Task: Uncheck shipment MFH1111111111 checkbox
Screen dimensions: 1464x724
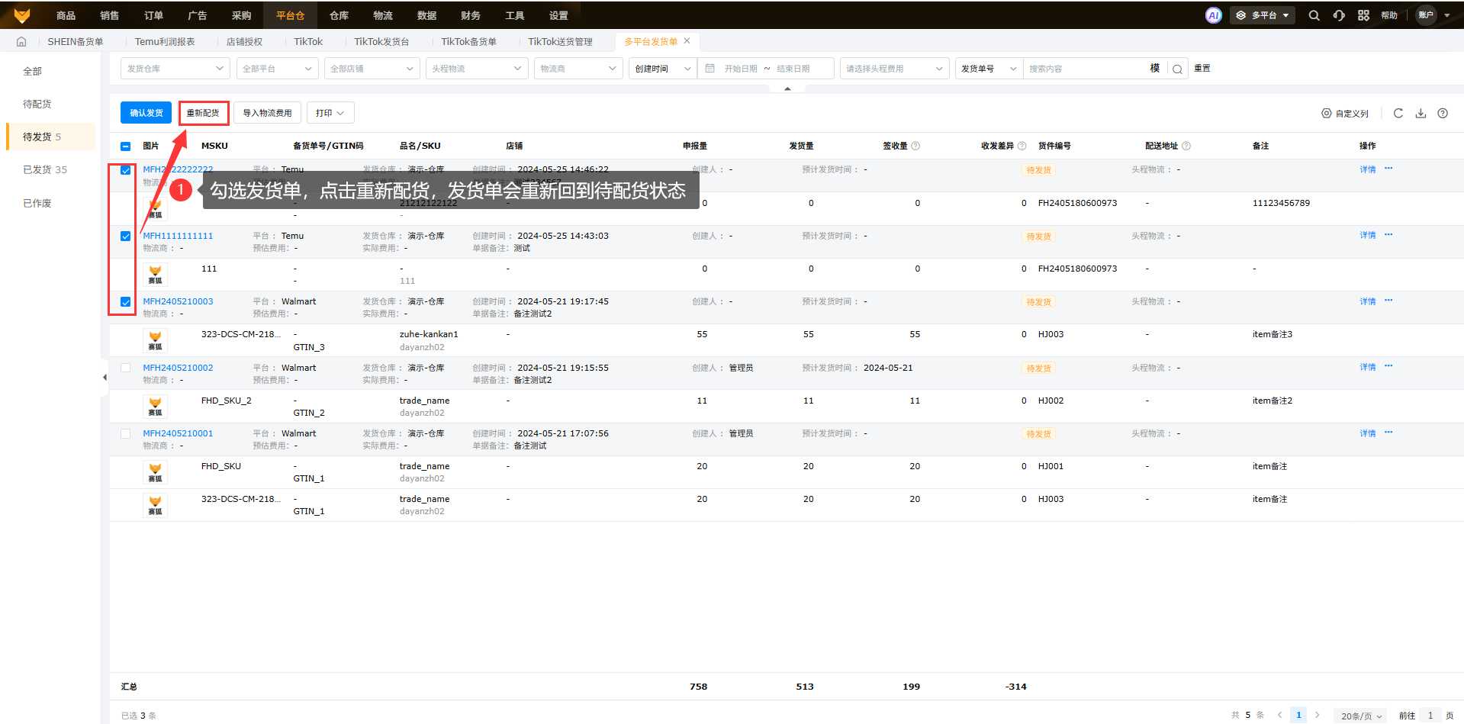Action: (126, 236)
